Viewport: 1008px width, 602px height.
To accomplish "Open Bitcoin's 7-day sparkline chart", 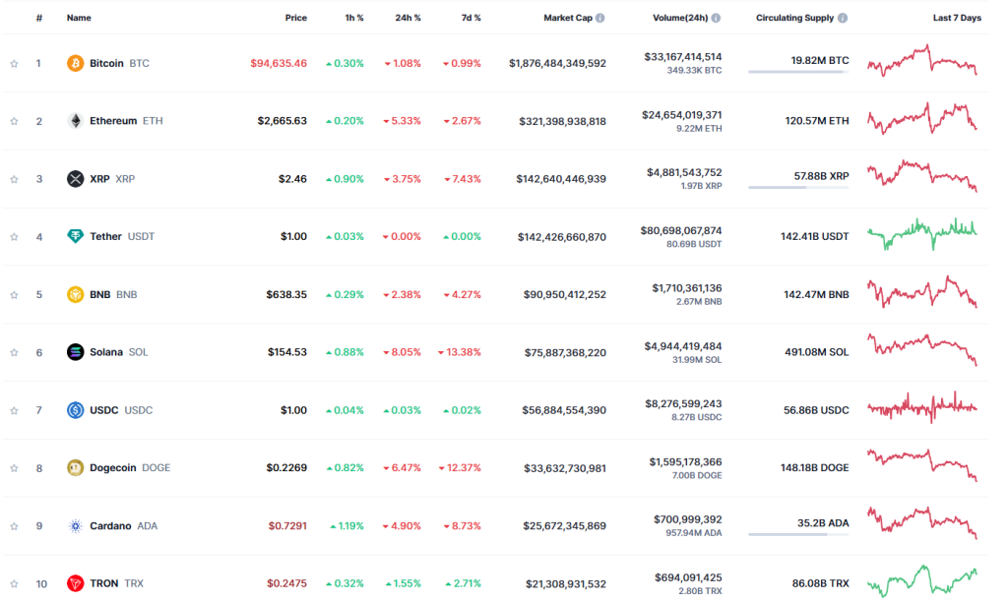I will click(921, 60).
